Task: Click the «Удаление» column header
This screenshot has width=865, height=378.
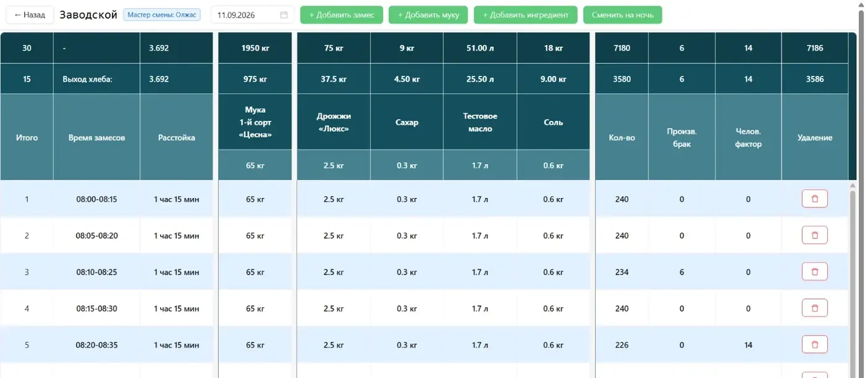Action: coord(814,138)
